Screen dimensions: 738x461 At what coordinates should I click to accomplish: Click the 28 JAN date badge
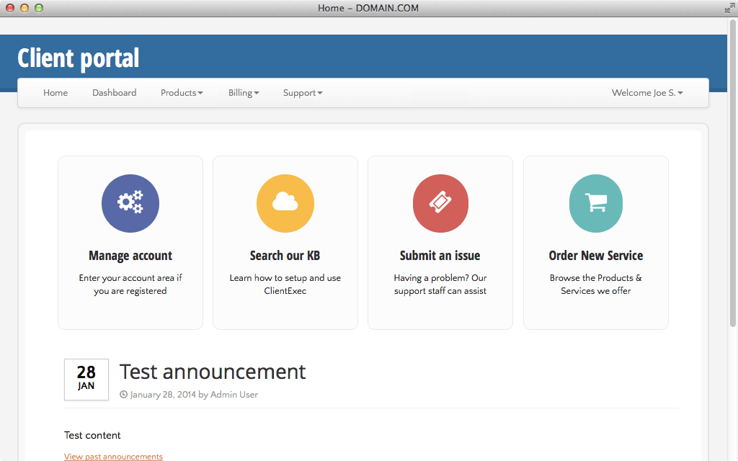(86, 380)
